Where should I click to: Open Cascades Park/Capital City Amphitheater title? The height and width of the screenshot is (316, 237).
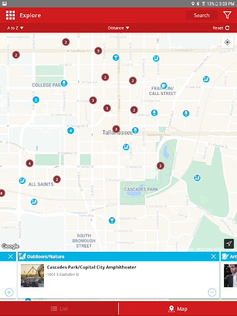click(x=91, y=267)
